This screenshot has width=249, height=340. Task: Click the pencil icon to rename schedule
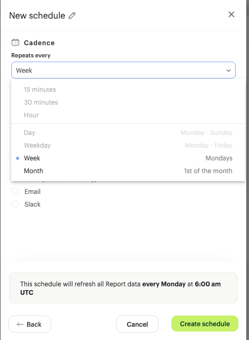tap(72, 15)
